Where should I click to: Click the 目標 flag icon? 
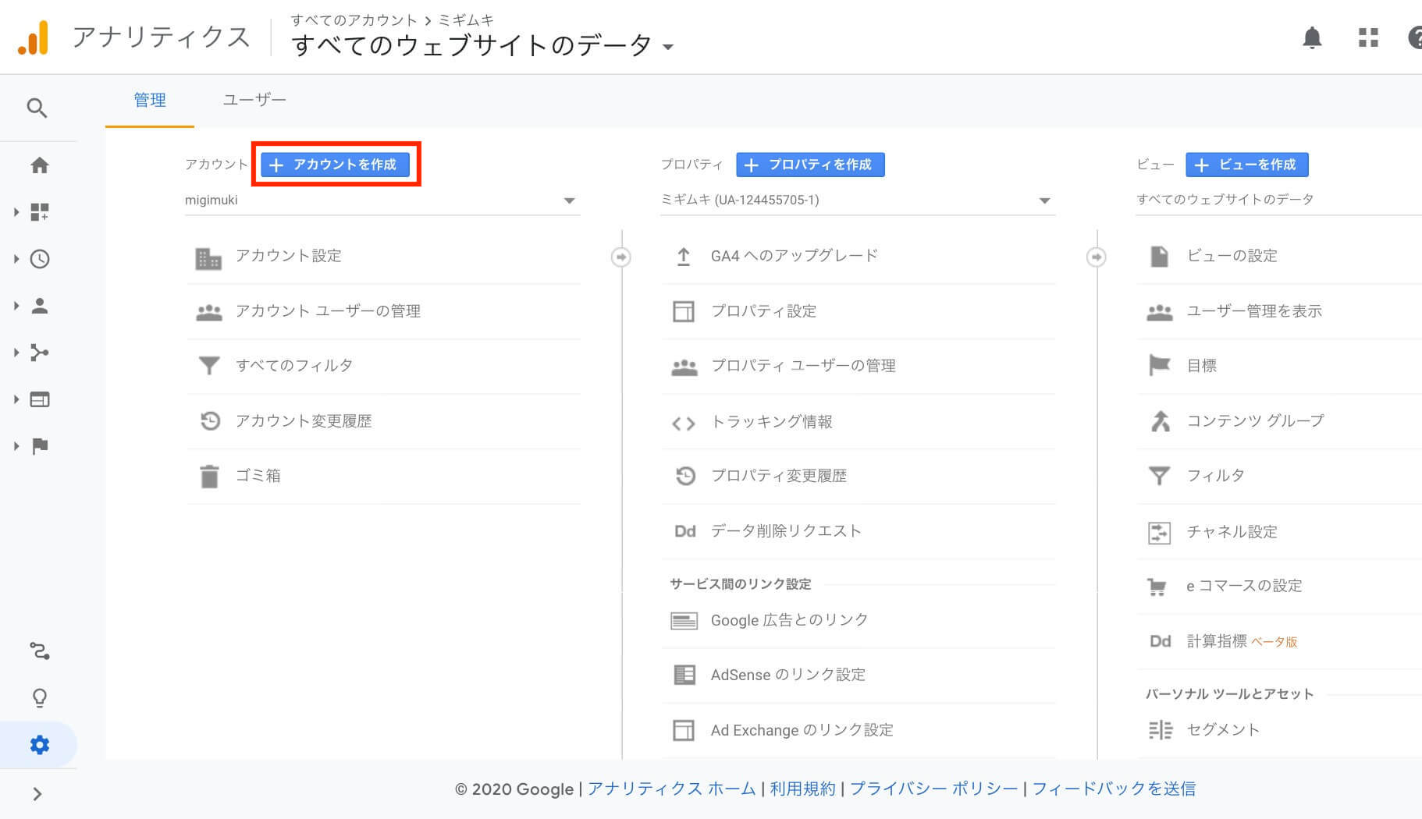click(1160, 365)
